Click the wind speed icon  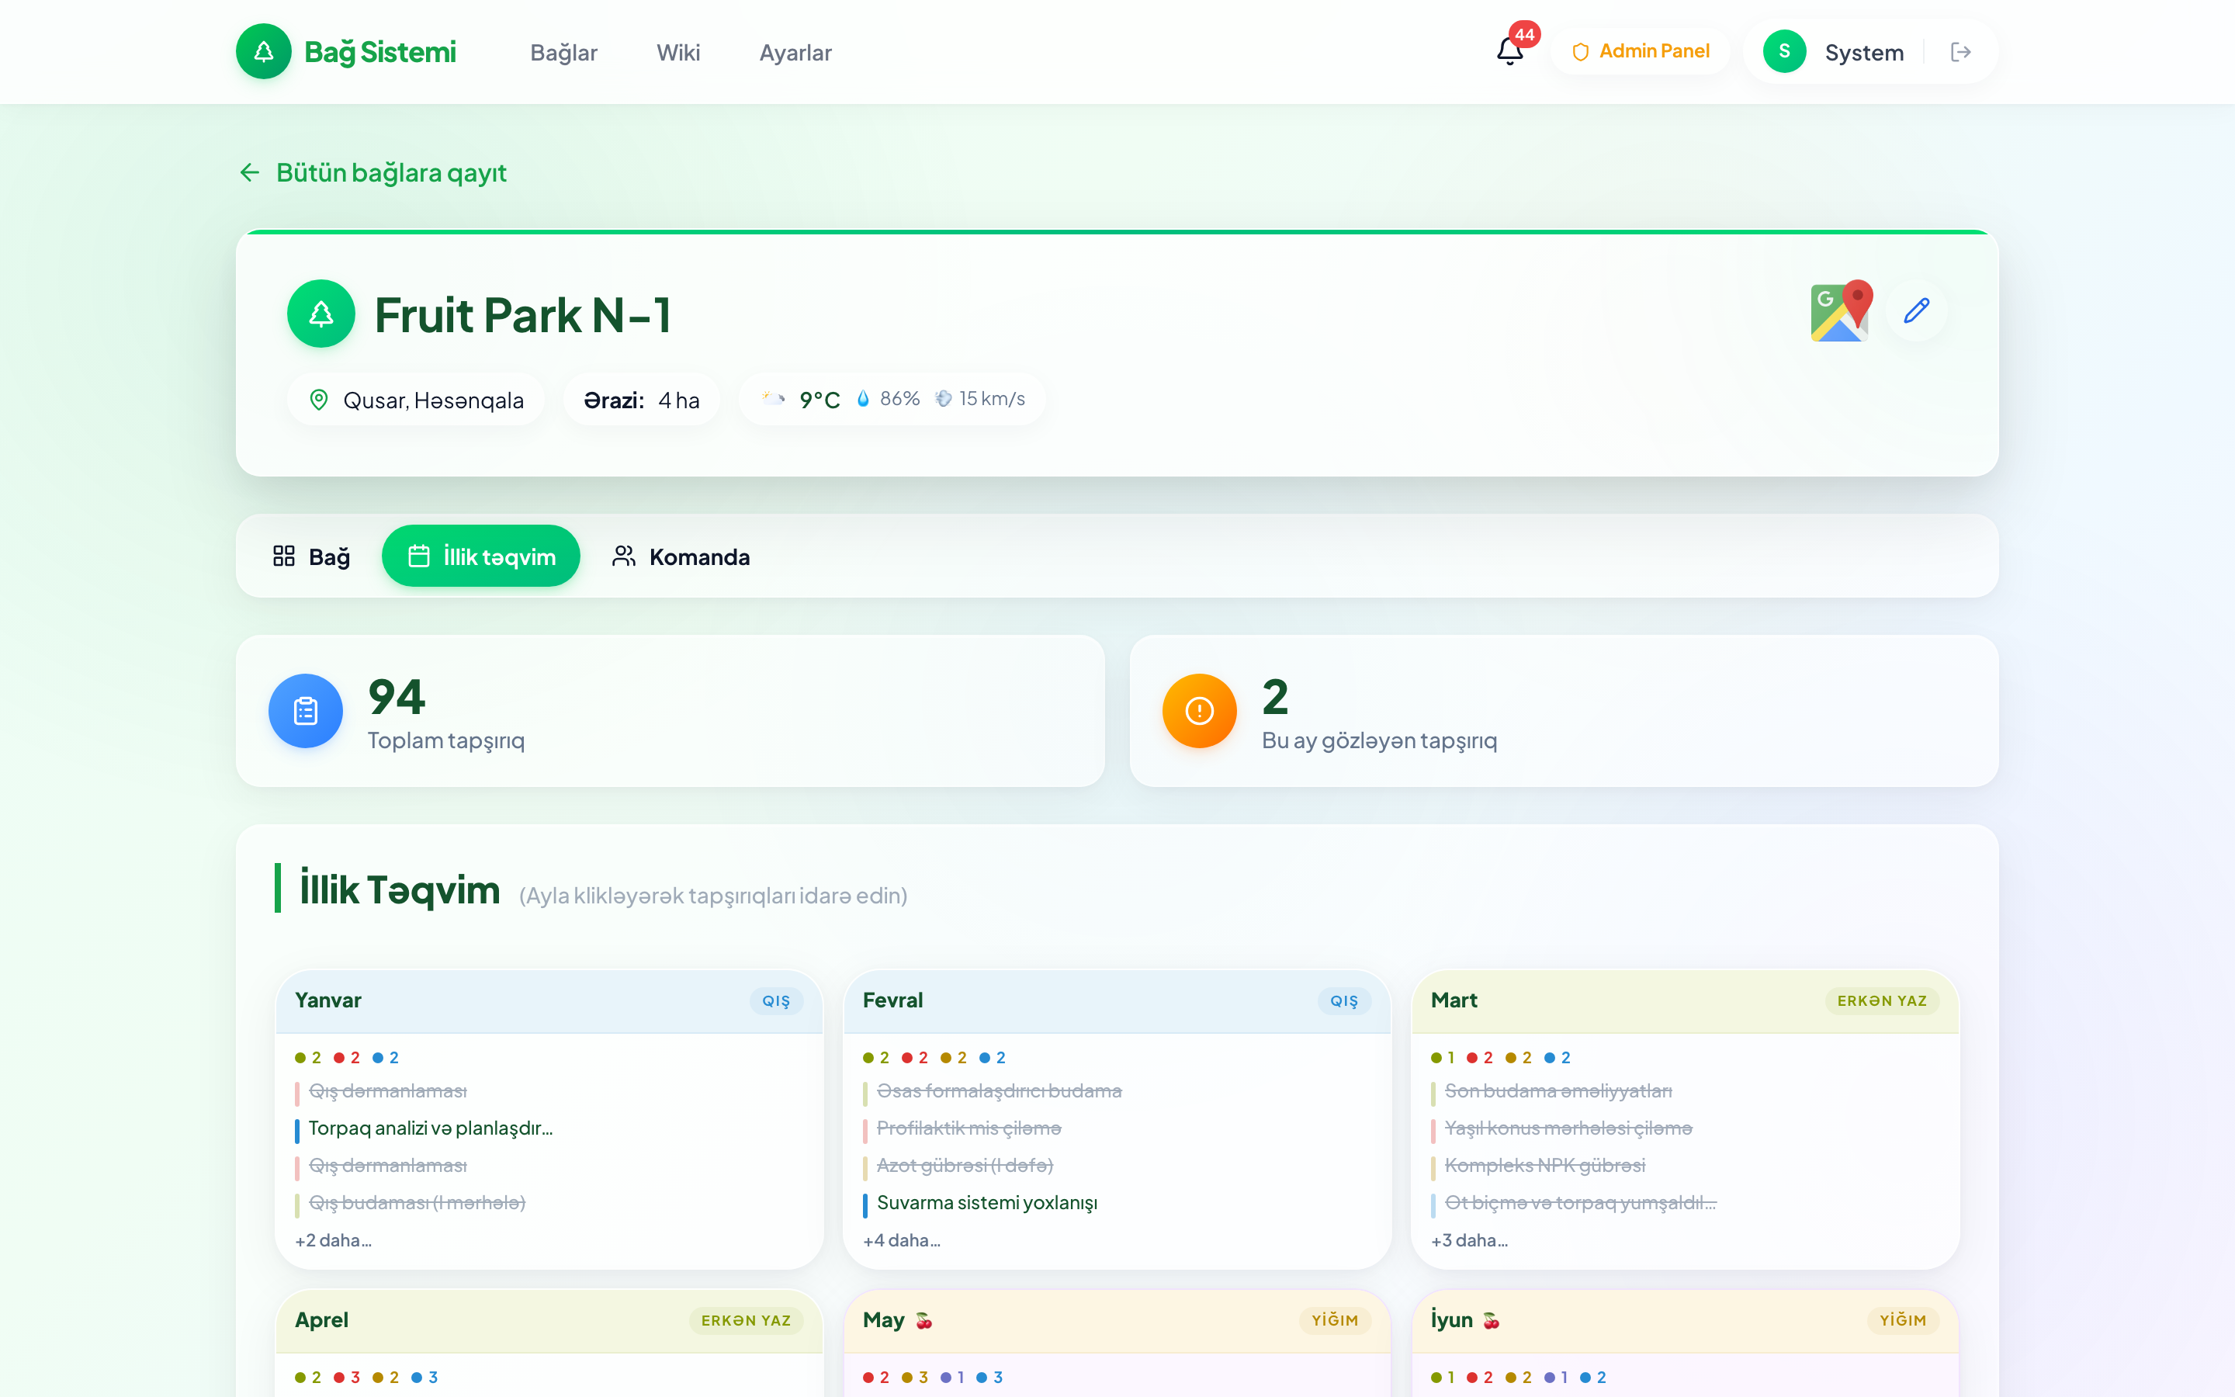coord(943,399)
